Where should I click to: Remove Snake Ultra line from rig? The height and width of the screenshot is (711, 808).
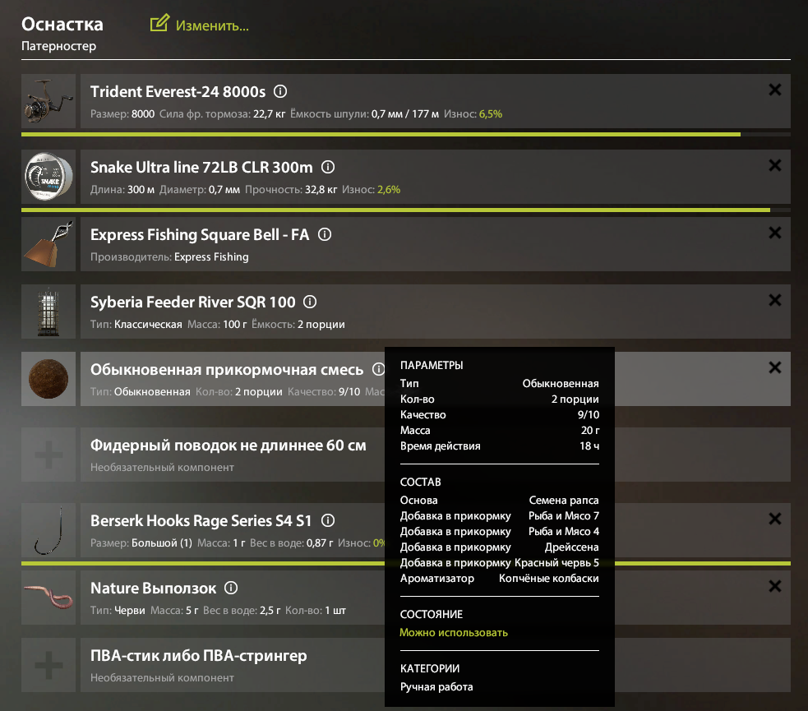(774, 165)
